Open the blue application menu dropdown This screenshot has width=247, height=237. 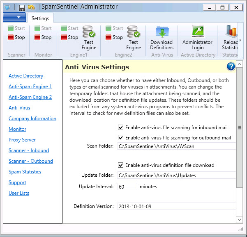[14, 17]
